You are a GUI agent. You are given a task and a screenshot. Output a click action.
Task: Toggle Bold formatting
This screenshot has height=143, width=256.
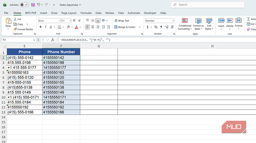pyautogui.click(x=40, y=27)
